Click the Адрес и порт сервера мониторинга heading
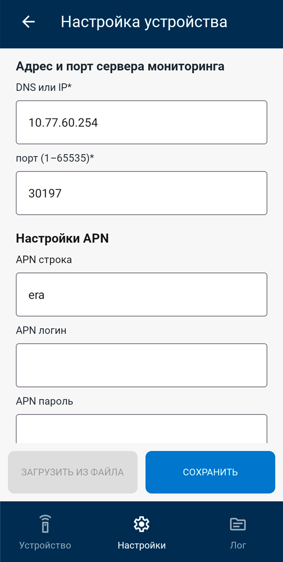This screenshot has width=283, height=562. pyautogui.click(x=120, y=66)
